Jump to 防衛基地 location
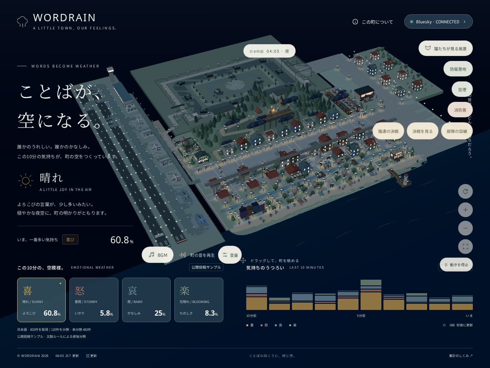Screen dimensions: 490x368 tap(458, 69)
